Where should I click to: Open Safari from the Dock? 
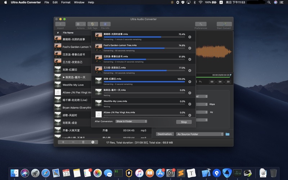pyautogui.click(x=46, y=173)
